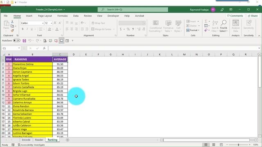Click the Alignment dialog launcher
262x147 pixels.
pos(115,36)
